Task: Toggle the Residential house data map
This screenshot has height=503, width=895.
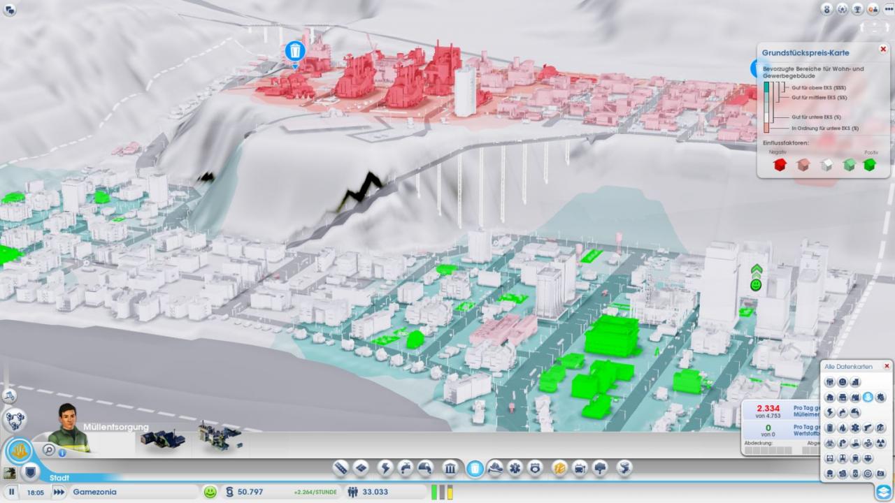Action: tap(829, 397)
